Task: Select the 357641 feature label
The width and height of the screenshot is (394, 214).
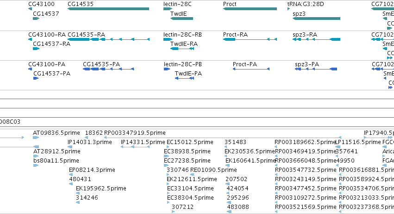Action: [347, 151]
